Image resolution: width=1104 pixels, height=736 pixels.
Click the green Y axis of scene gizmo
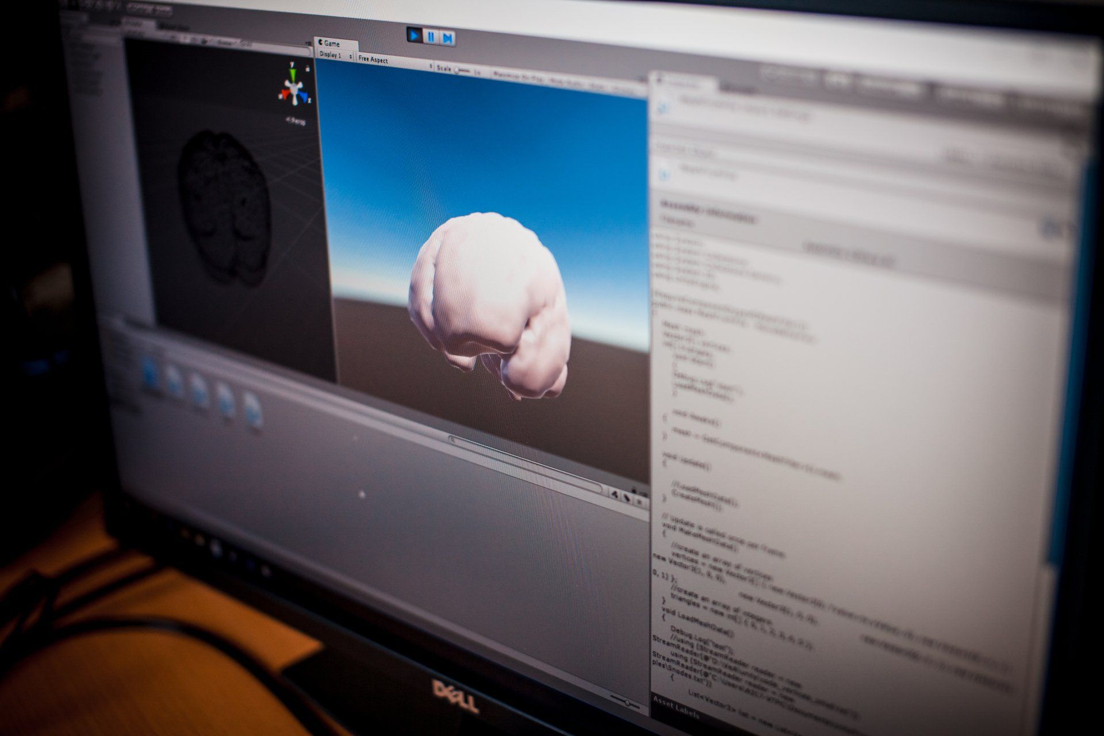tap(293, 74)
